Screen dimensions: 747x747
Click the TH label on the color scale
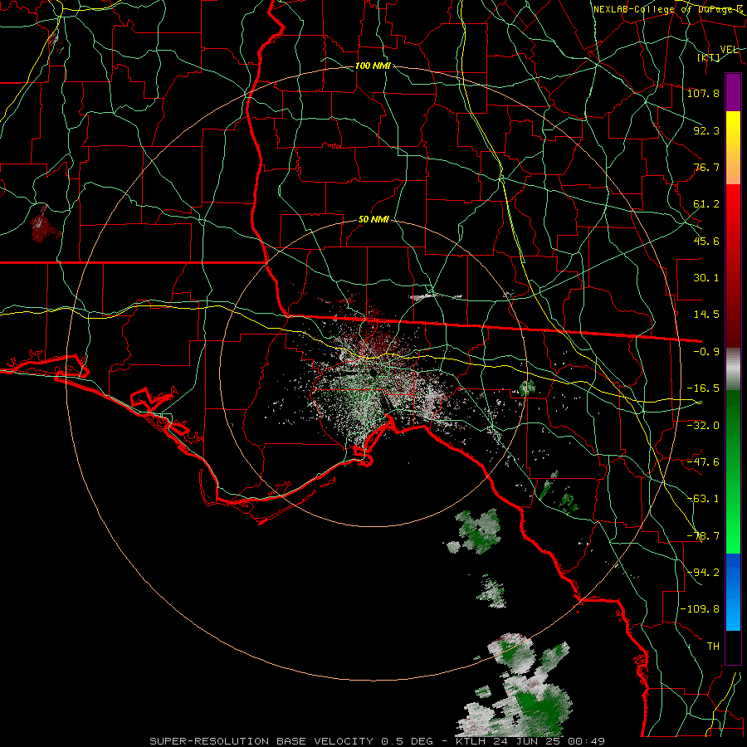coord(713,647)
